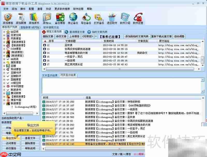Switch to 查询博客文章 tab
Viewport: 207px width, 157px height.
point(75,32)
